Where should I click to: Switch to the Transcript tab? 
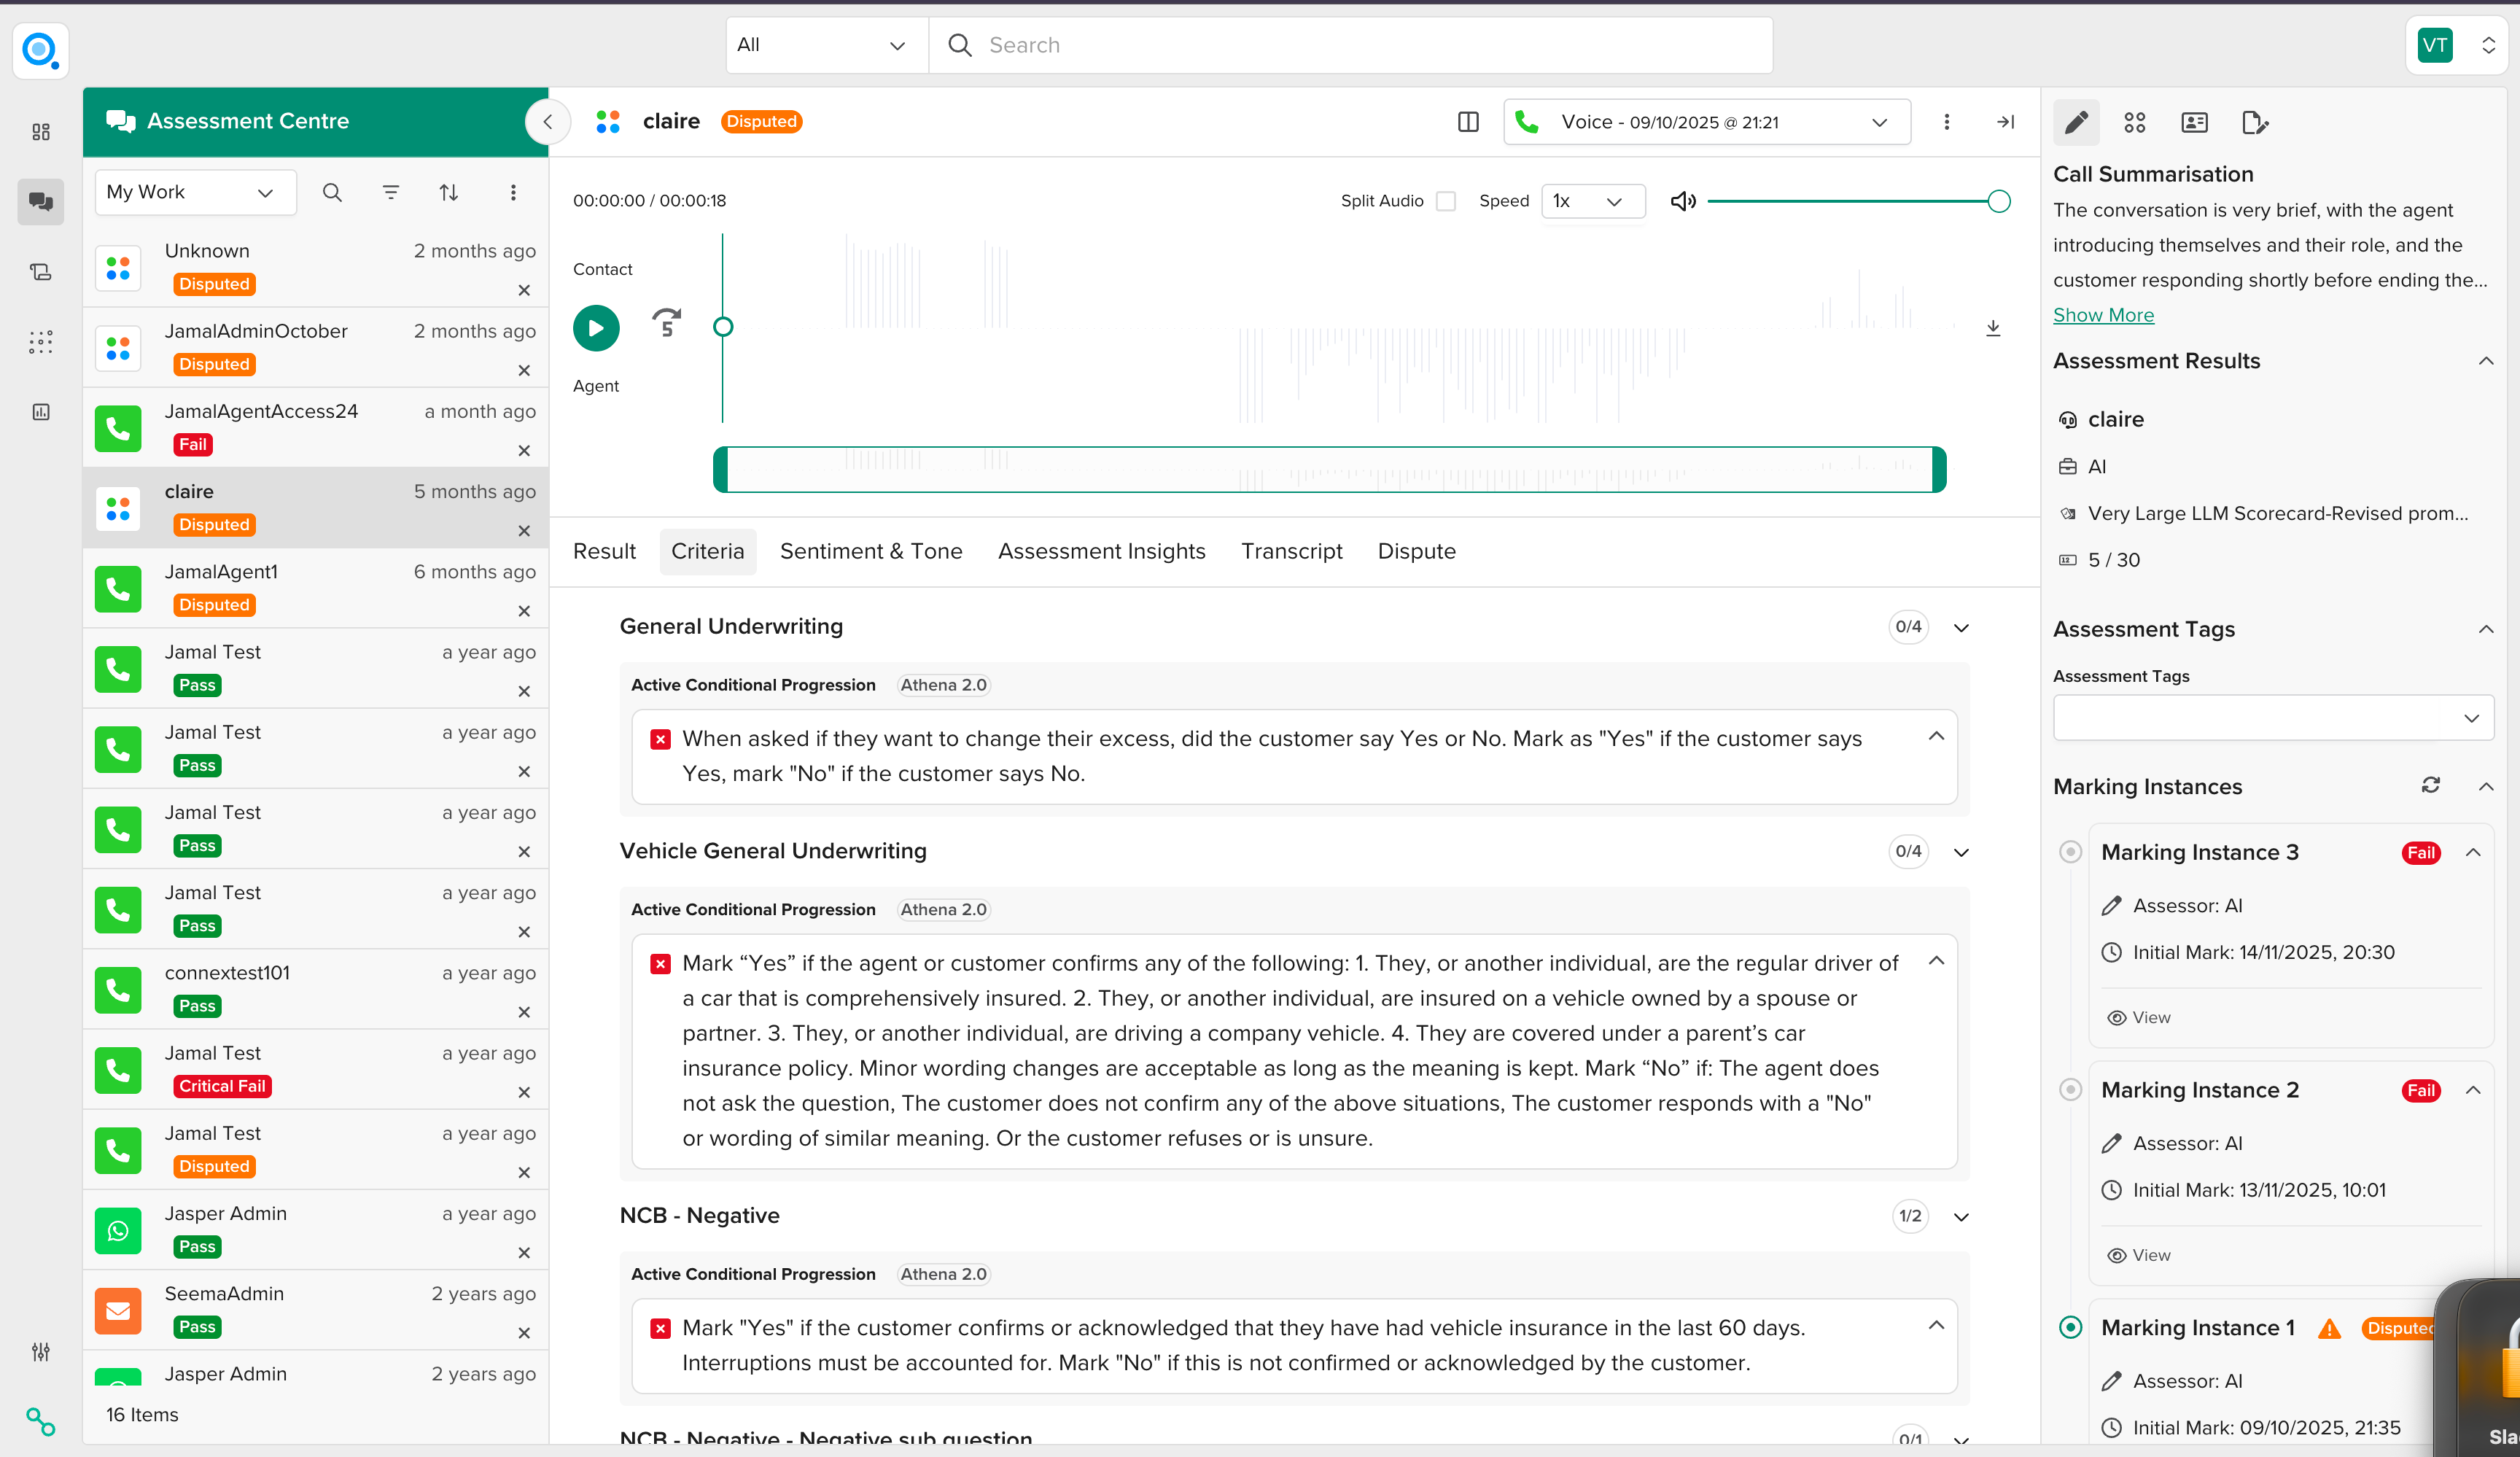(1291, 551)
